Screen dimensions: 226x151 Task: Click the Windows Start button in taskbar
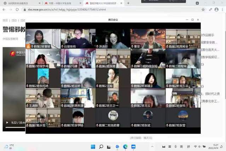pyautogui.click(x=93, y=146)
